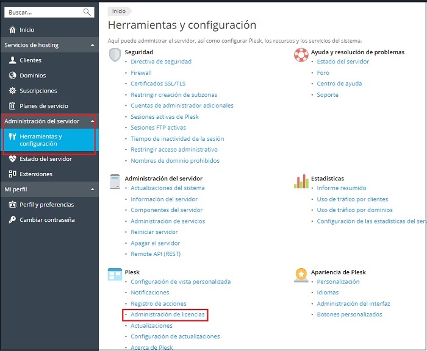
Task: Open Registro de acciones
Action: pyautogui.click(x=159, y=303)
